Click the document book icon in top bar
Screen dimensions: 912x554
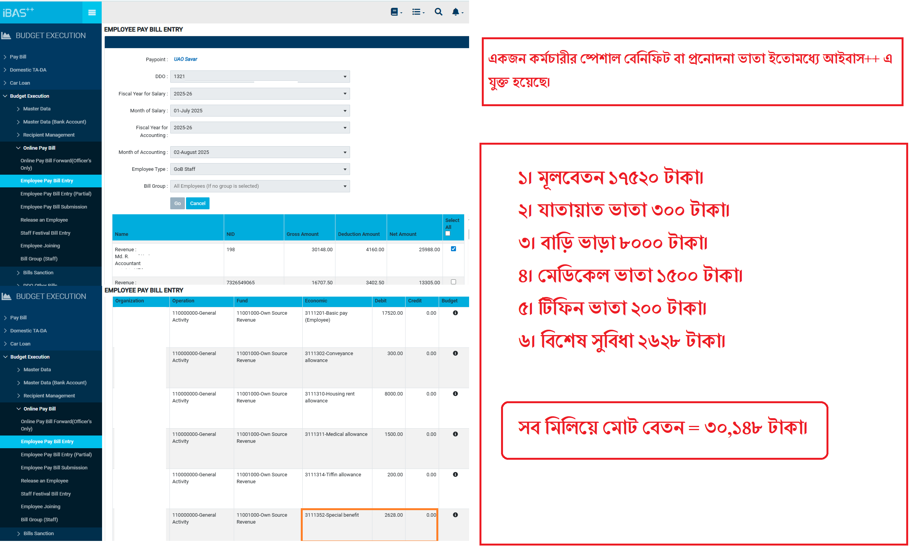(394, 12)
